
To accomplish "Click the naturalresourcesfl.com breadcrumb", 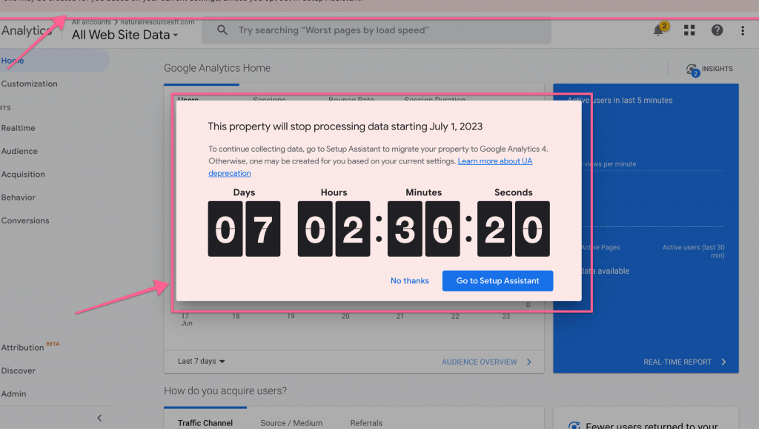I will click(157, 21).
